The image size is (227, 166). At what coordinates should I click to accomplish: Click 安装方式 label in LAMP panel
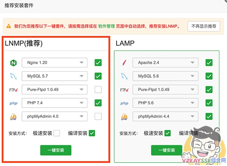click(129, 133)
